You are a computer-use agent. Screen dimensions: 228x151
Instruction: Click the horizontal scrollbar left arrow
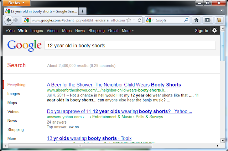(x=5, y=145)
